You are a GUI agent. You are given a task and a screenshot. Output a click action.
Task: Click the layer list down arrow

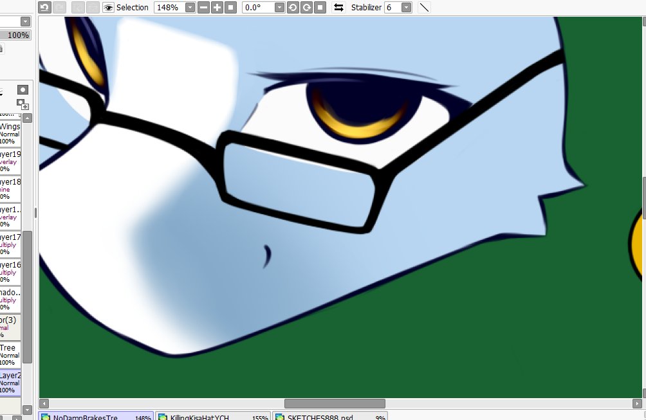pos(27,410)
